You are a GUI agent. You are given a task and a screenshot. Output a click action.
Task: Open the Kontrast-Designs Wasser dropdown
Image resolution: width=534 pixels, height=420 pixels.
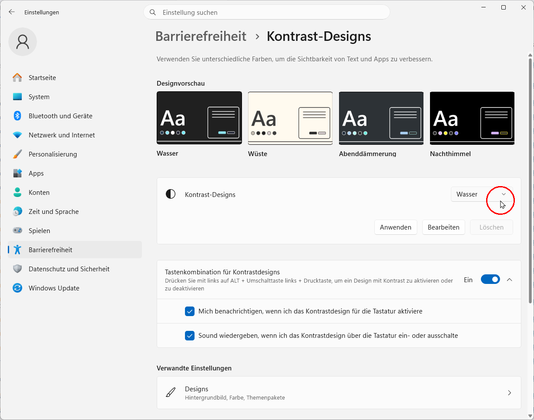482,194
